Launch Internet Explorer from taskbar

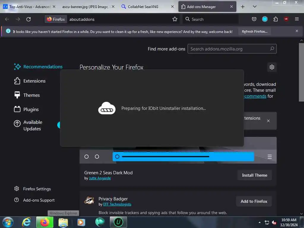(x=26, y=222)
